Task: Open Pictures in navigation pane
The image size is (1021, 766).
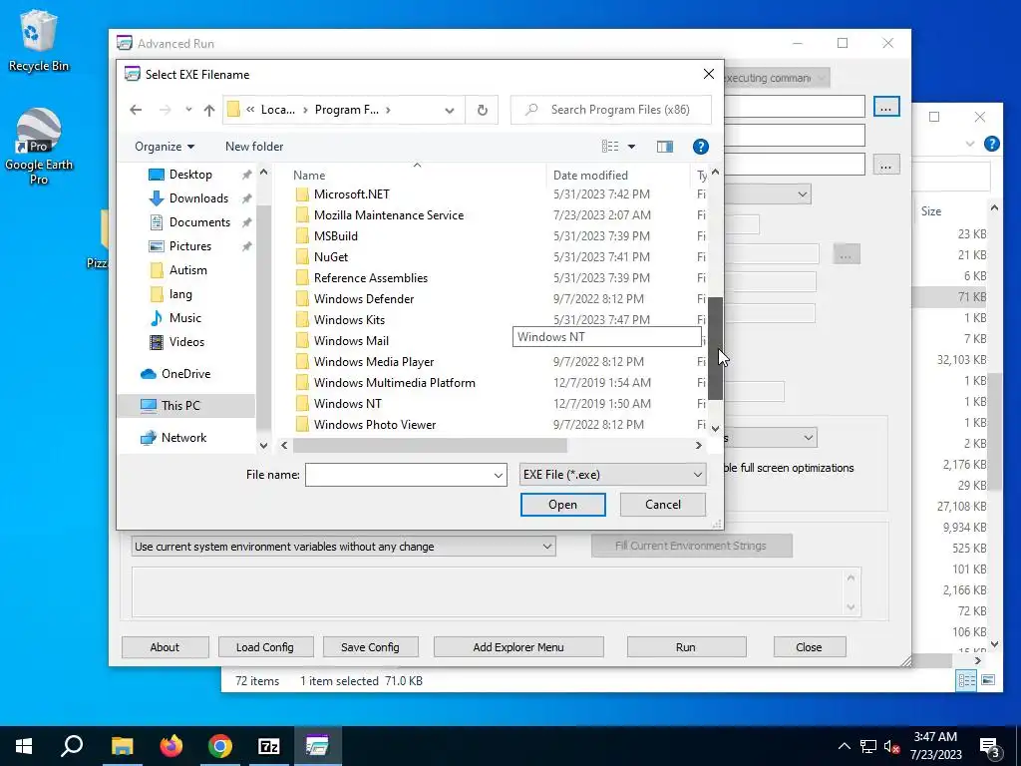Action: point(190,246)
